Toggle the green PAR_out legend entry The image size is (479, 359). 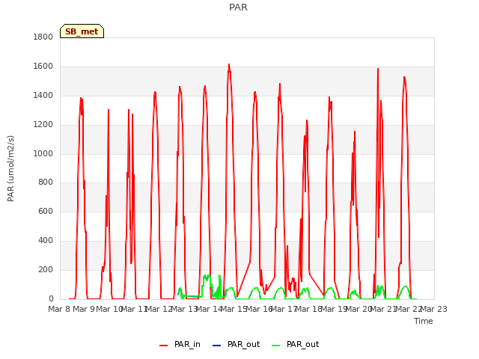(295, 345)
